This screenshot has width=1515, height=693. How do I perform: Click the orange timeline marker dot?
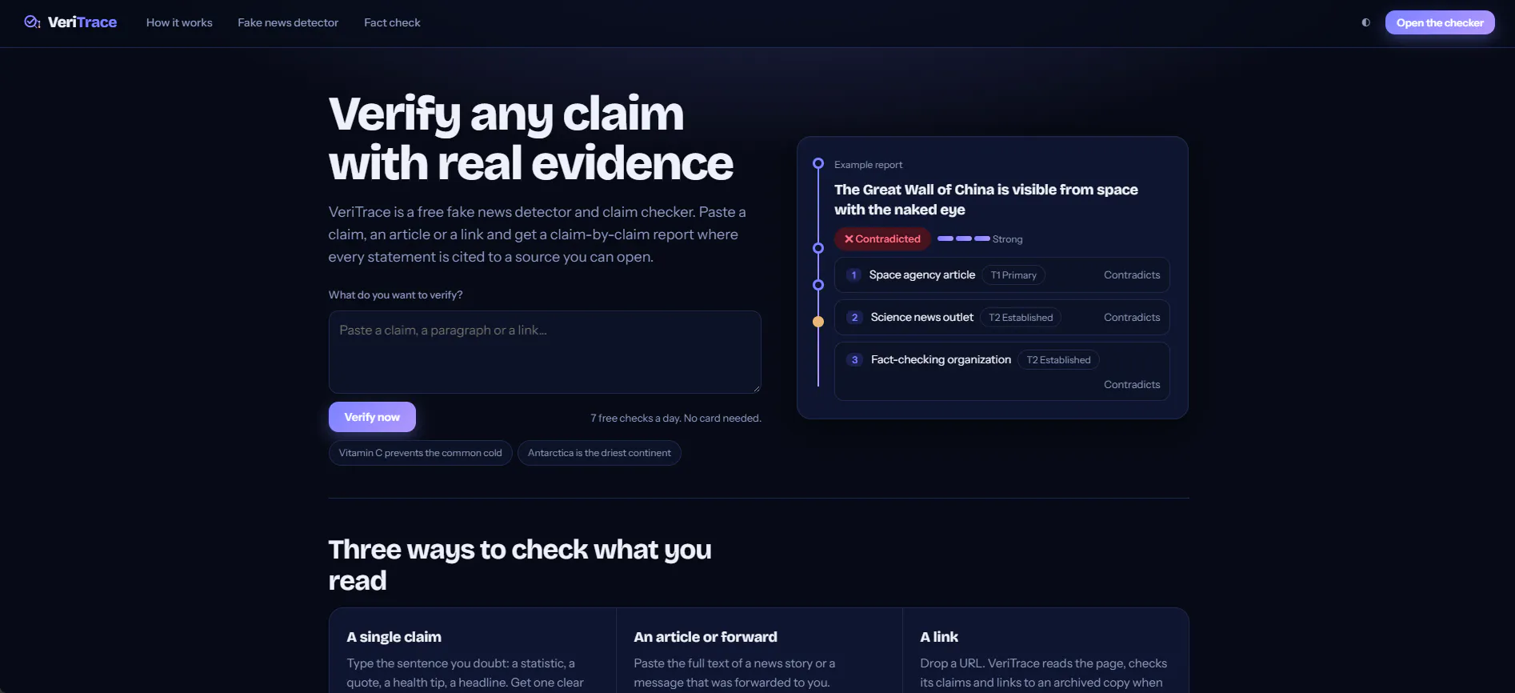[818, 322]
